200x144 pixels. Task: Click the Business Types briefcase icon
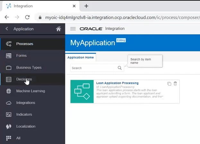coord(9,68)
